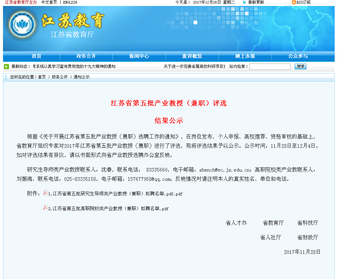This screenshot has width=337, height=279.
Task: Switch to the ENGLISH site version
Action: (x=70, y=2)
